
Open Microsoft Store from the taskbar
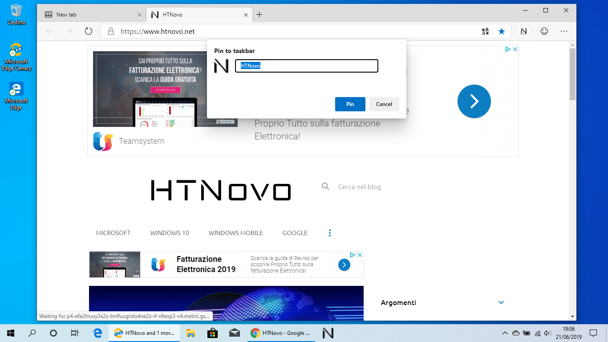pos(212,333)
